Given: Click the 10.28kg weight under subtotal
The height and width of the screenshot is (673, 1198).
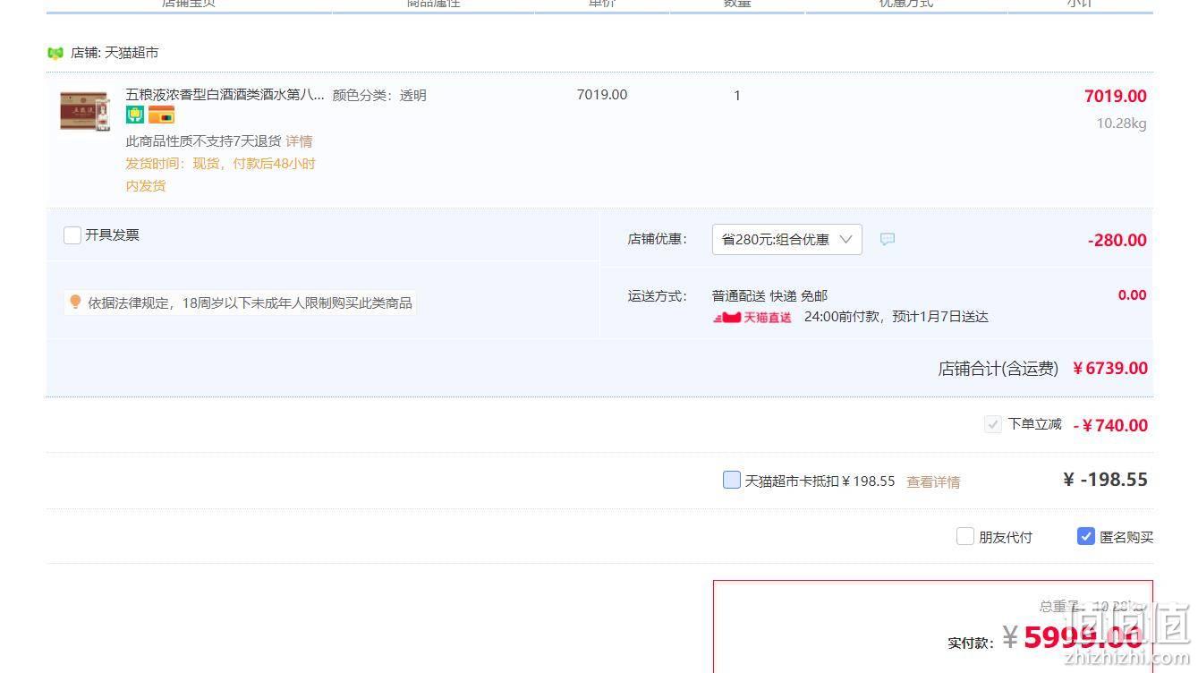Looking at the screenshot, I should (1121, 124).
